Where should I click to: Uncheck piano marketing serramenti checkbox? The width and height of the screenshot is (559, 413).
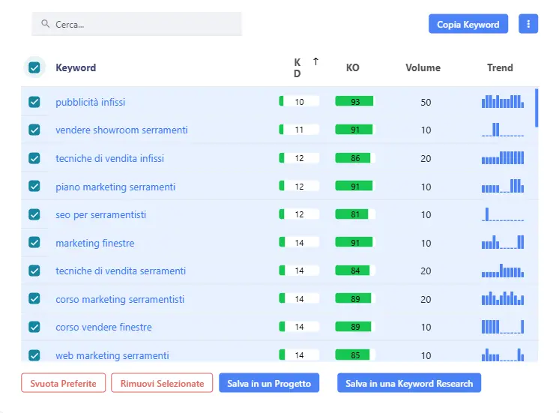(x=34, y=186)
